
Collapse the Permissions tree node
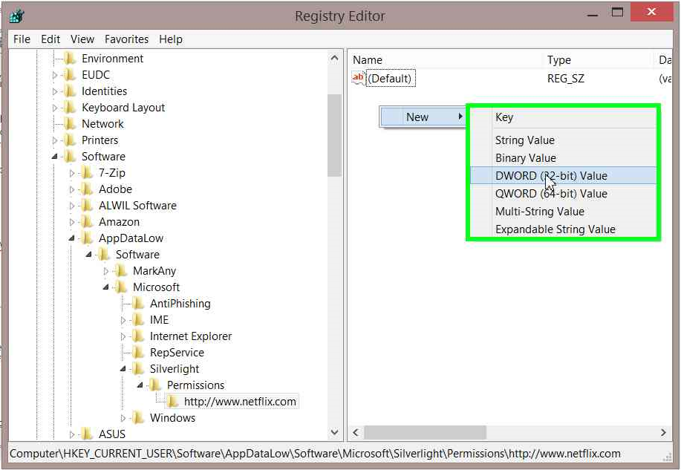(140, 385)
